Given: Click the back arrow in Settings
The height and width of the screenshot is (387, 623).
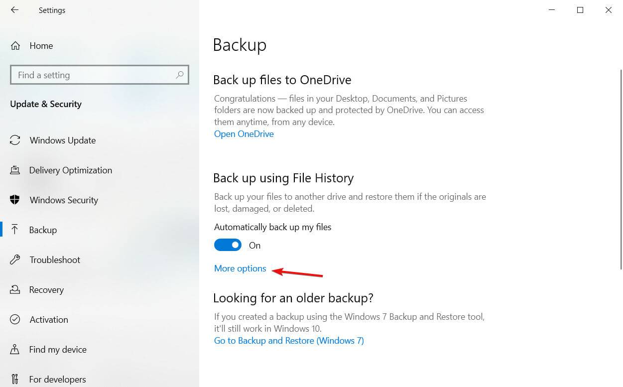Looking at the screenshot, I should point(14,9).
